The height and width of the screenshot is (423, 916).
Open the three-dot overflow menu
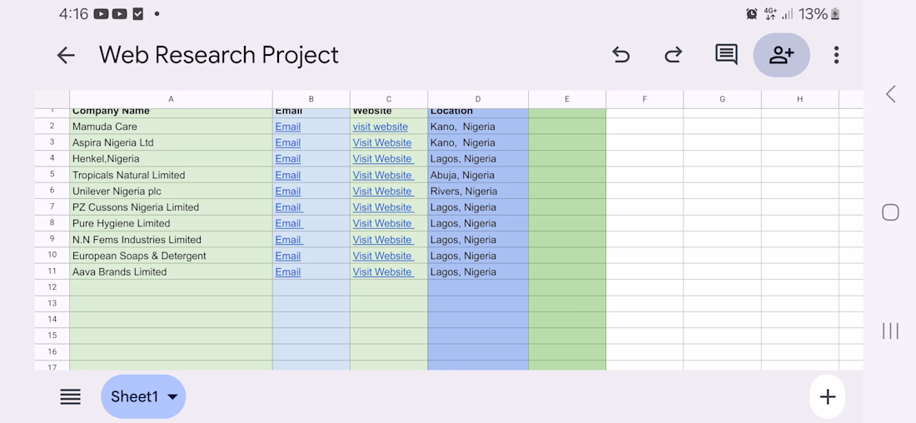pos(836,55)
